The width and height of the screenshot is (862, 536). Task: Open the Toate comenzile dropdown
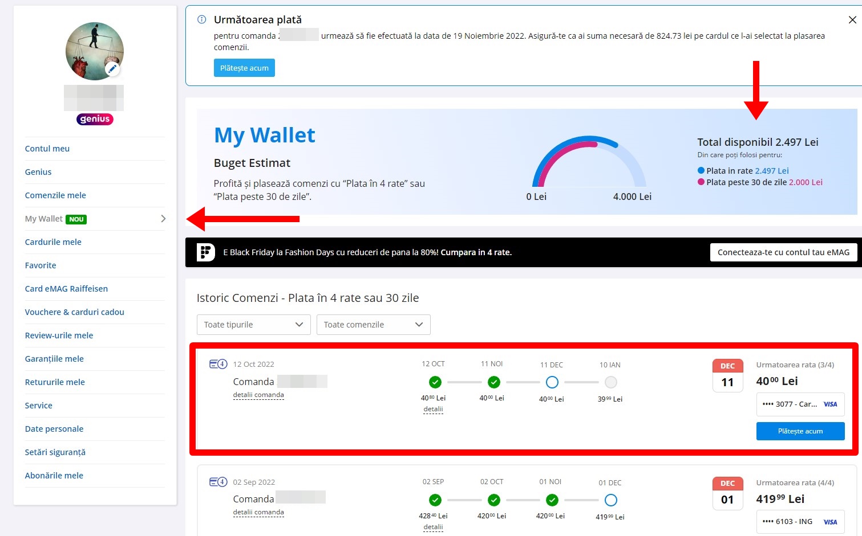click(x=373, y=324)
